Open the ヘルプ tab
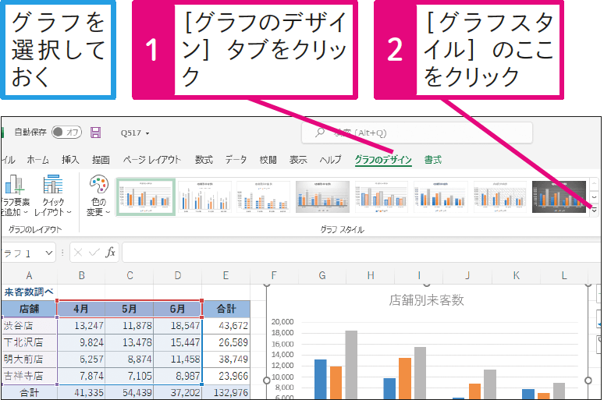 [330, 160]
